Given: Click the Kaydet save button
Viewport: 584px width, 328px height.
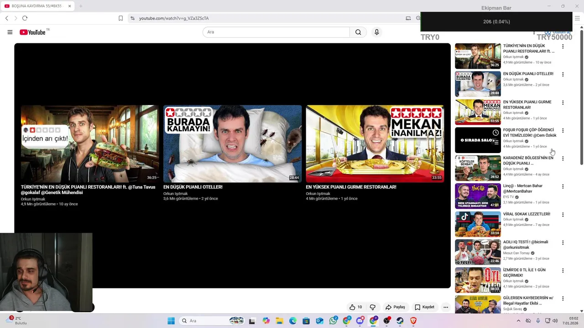Looking at the screenshot, I should tap(424, 307).
